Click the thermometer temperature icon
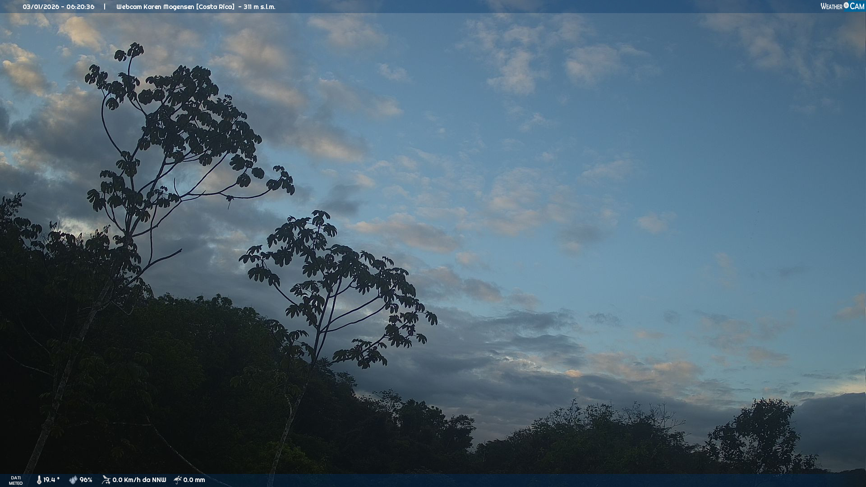 tap(39, 480)
